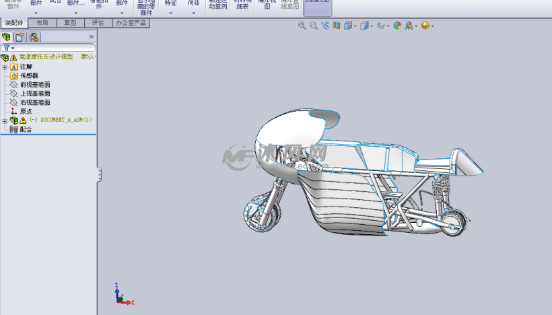The width and height of the screenshot is (552, 315).
Task: Click the 材料明细表 button
Action: click(242, 7)
